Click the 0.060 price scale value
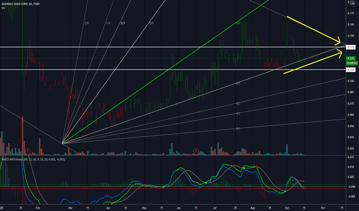 coord(351,115)
